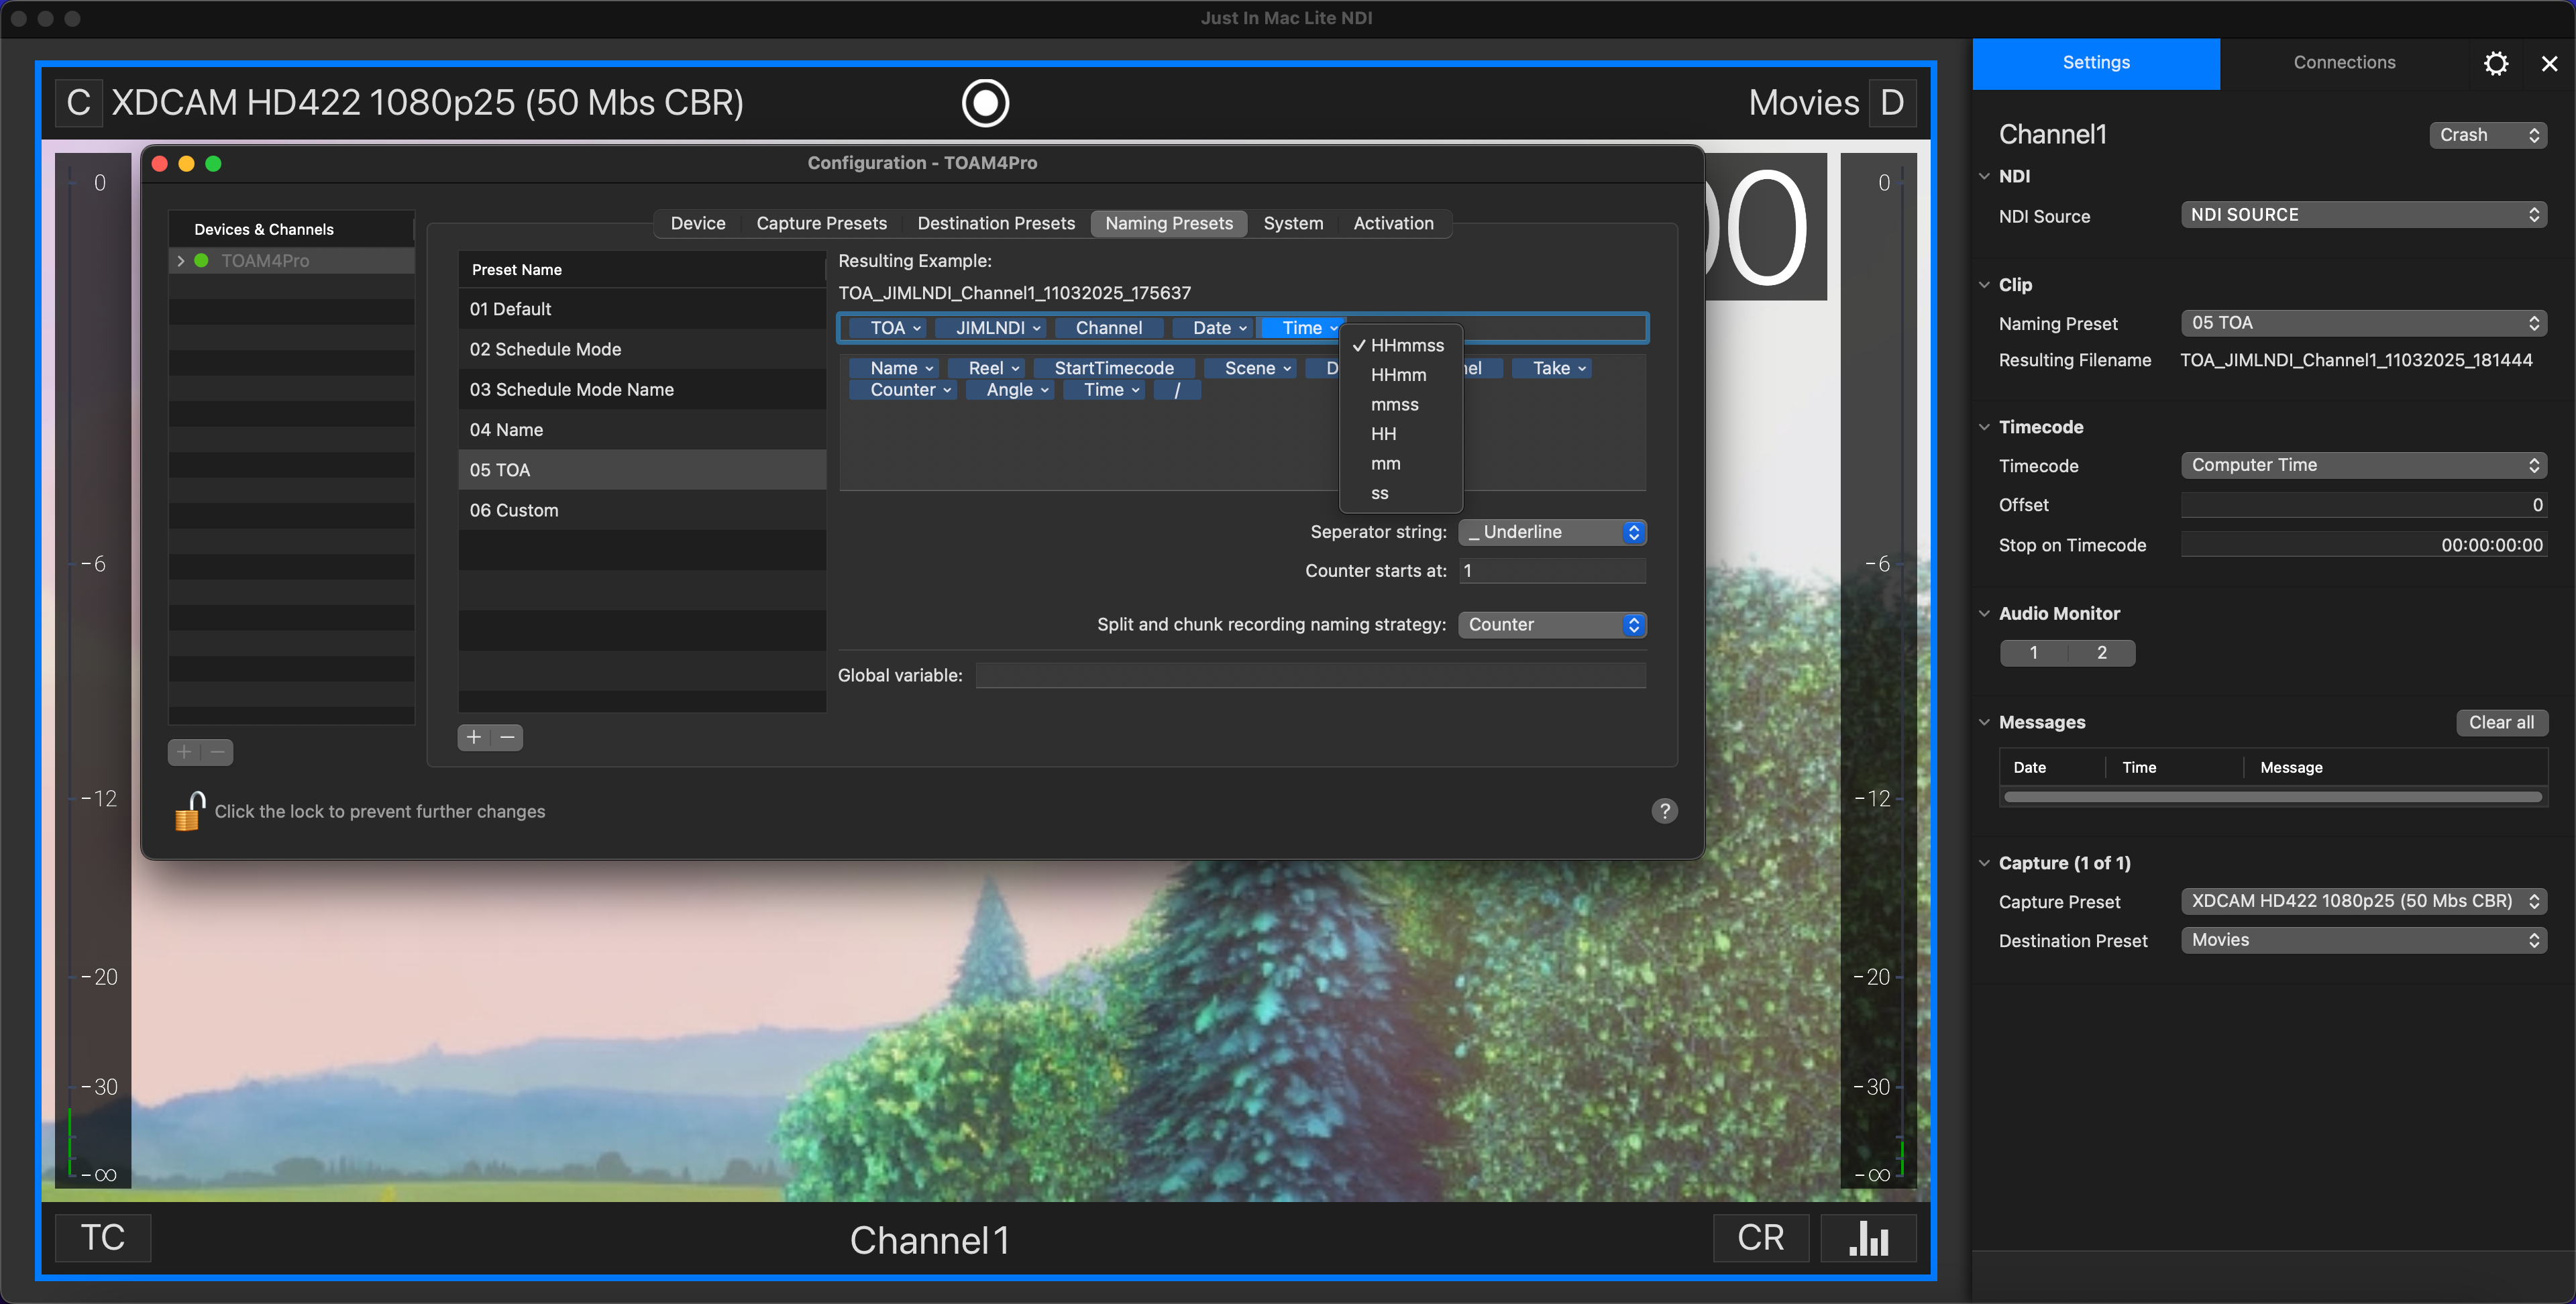Open the split naming strategy dropdown
This screenshot has height=1304, width=2576.
(1552, 625)
